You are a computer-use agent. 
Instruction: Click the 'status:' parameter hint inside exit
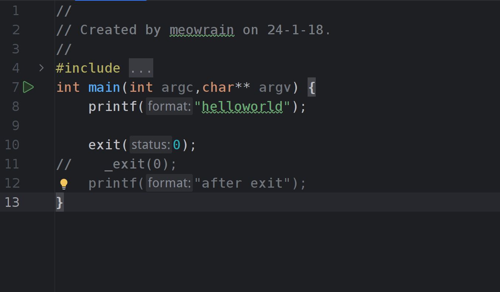[x=151, y=145]
